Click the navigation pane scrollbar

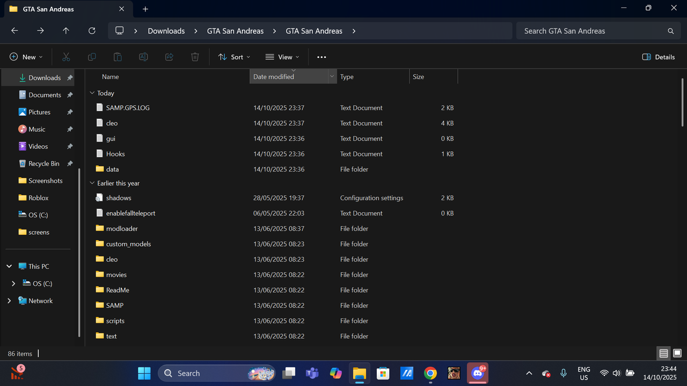pyautogui.click(x=79, y=252)
